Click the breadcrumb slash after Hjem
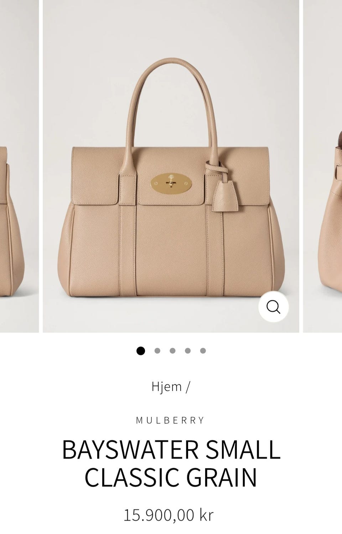This screenshot has height=534, width=342. click(188, 387)
